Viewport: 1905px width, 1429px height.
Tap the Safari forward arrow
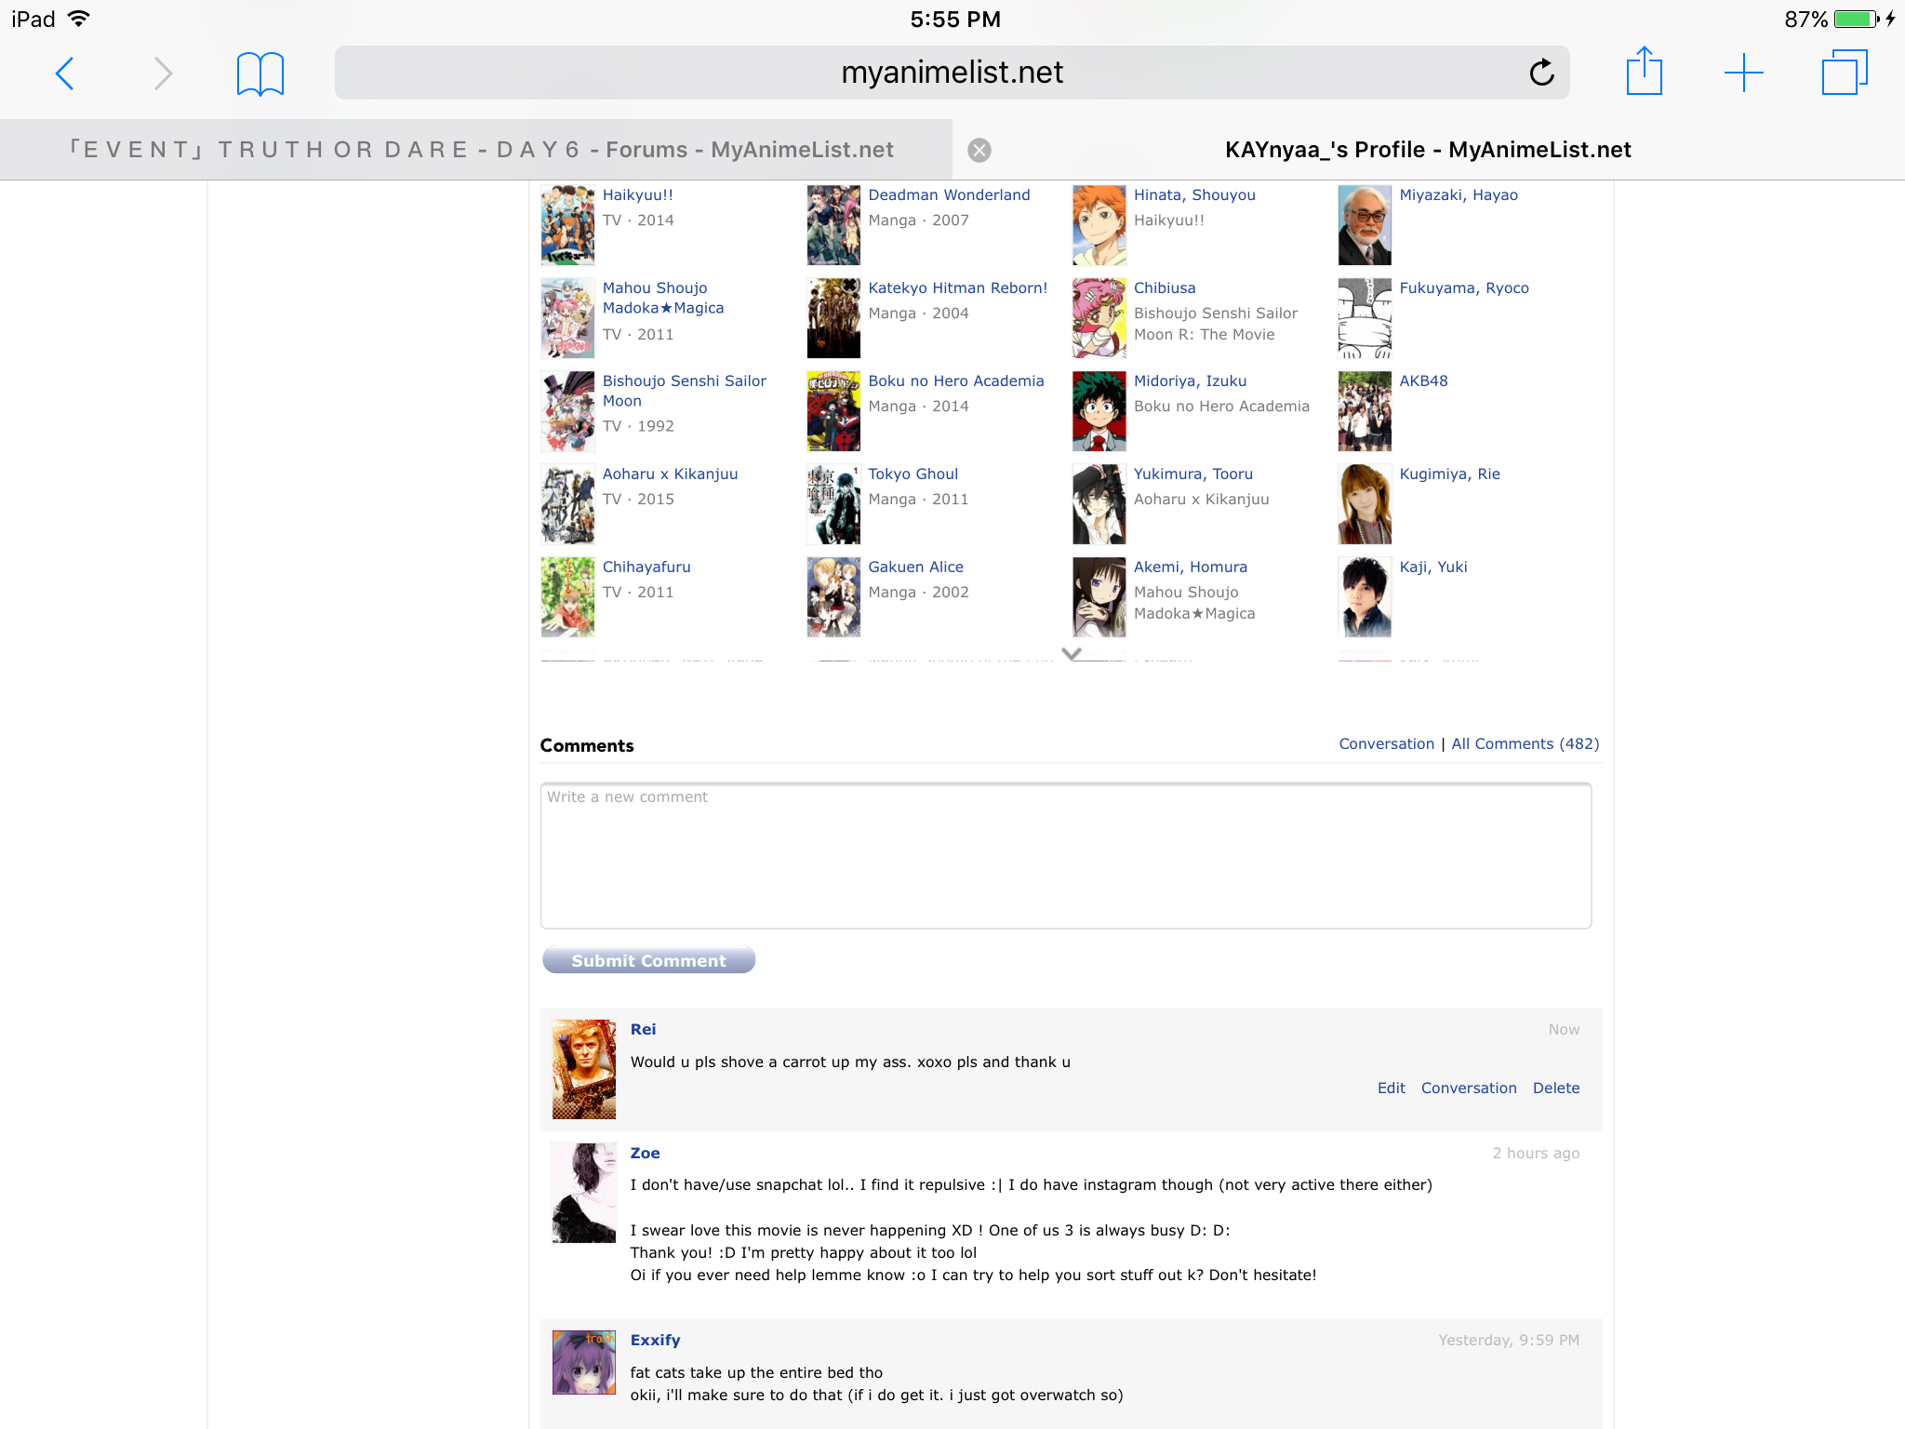pos(163,73)
